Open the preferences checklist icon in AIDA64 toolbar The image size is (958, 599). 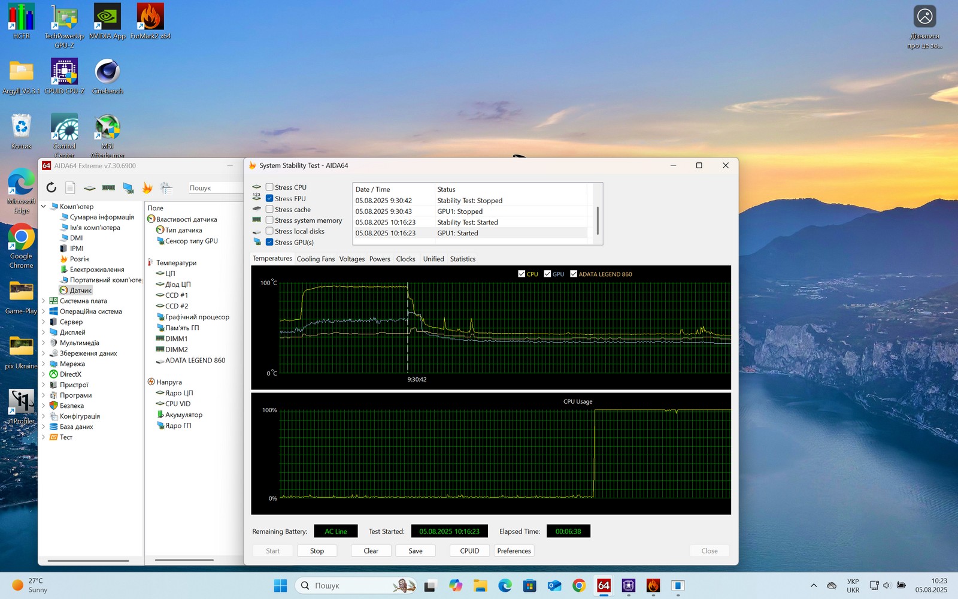pyautogui.click(x=166, y=187)
